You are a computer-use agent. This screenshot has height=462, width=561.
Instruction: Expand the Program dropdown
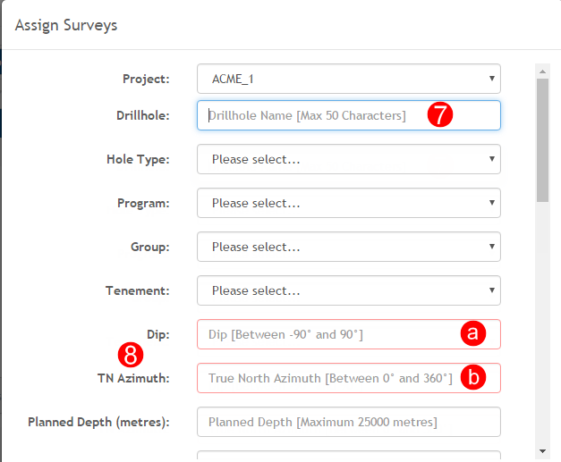[x=348, y=203]
